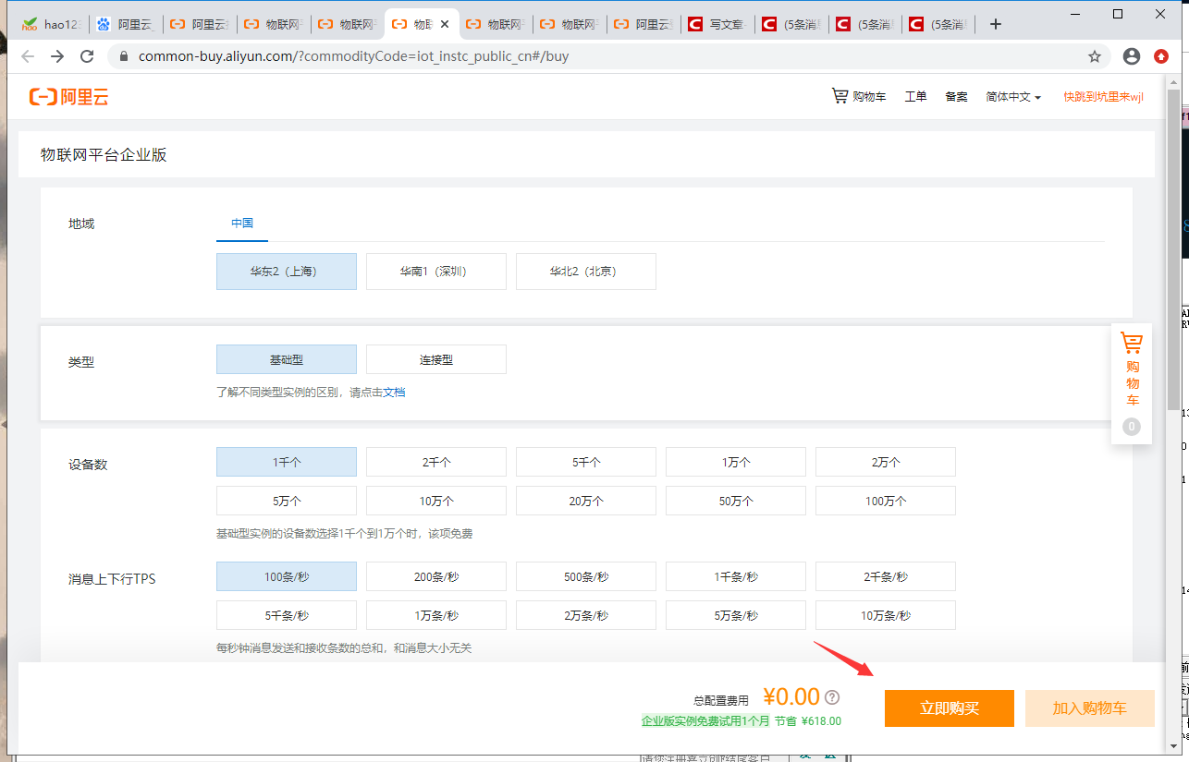
Task: Choose the 2万条/秒 TPS option
Action: tap(586, 615)
